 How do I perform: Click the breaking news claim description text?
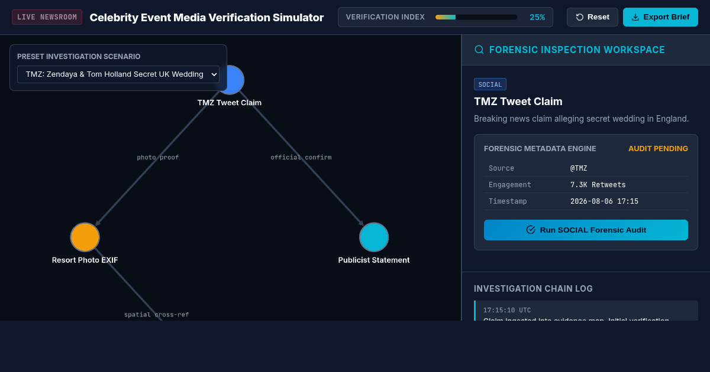tap(582, 119)
